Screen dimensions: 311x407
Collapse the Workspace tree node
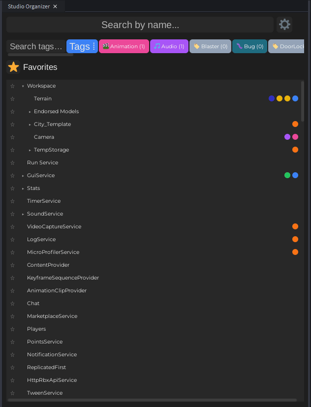point(23,86)
